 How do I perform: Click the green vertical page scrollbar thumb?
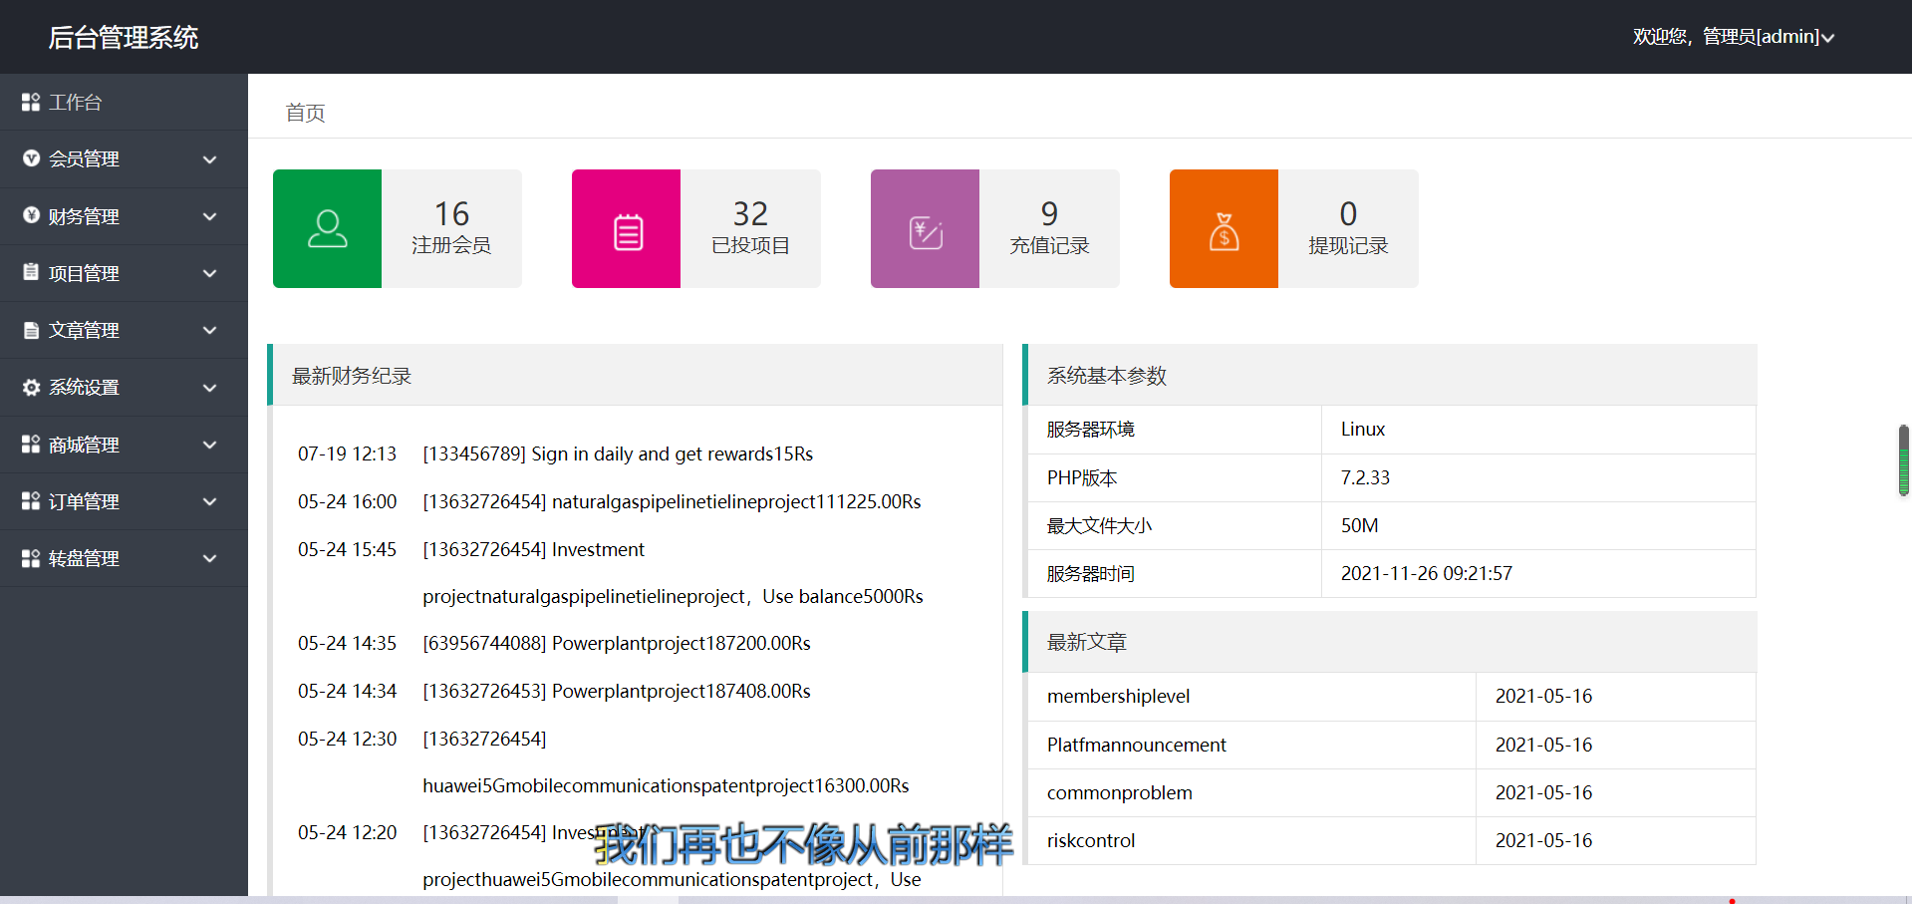1903,460
